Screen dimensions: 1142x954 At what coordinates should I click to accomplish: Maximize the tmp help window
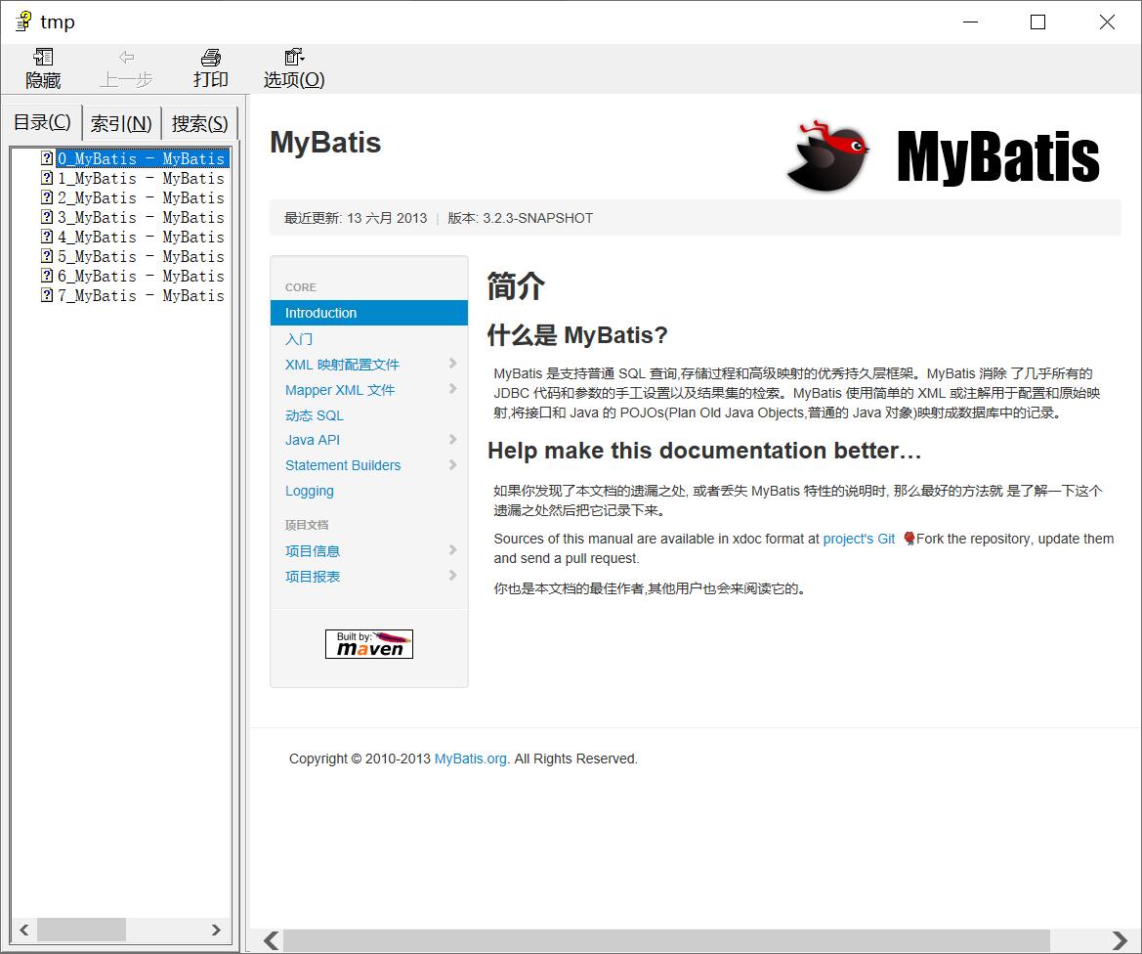(x=1037, y=22)
